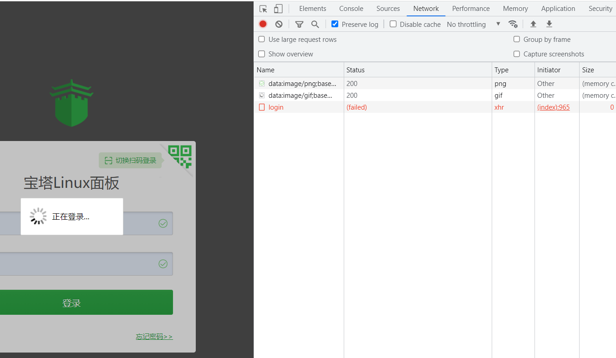Open the No throttling dropdown
Viewport: 616px width, 358px height.
(x=473, y=25)
